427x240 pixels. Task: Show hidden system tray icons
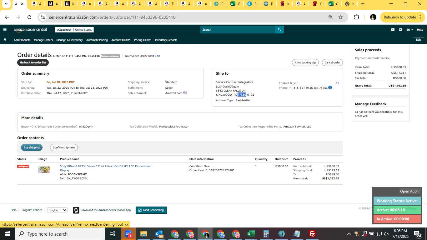(x=349, y=234)
